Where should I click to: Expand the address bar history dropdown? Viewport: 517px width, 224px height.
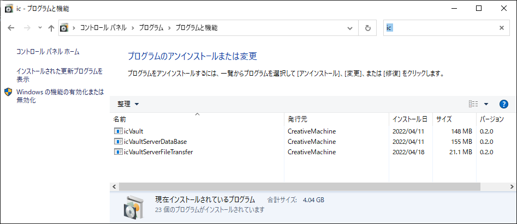tap(350, 28)
